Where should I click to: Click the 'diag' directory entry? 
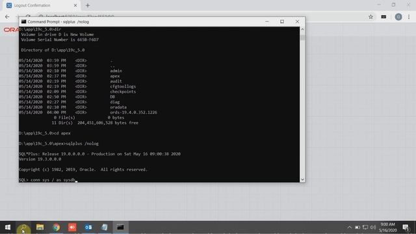pyautogui.click(x=115, y=102)
